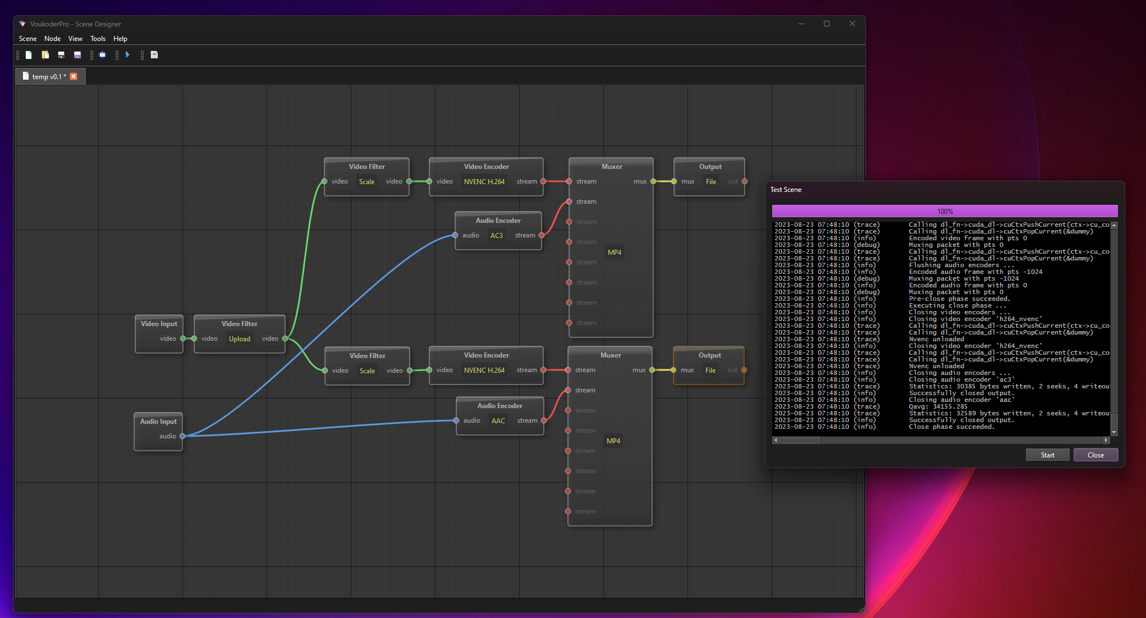
Task: Click the fit-to-view icon in toolbar
Action: (x=102, y=55)
